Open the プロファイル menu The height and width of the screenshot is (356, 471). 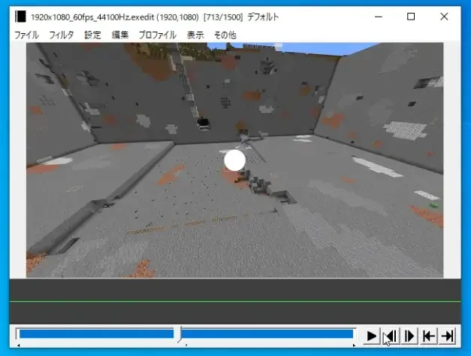click(158, 35)
